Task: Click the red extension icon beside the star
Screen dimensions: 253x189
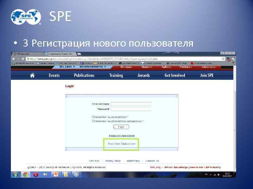Action: point(229,59)
